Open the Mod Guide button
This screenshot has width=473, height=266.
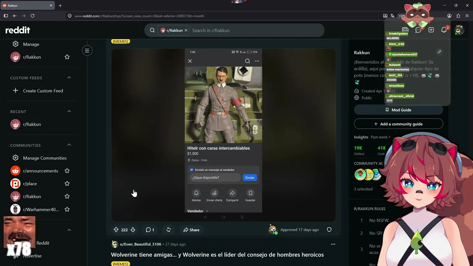(398, 110)
